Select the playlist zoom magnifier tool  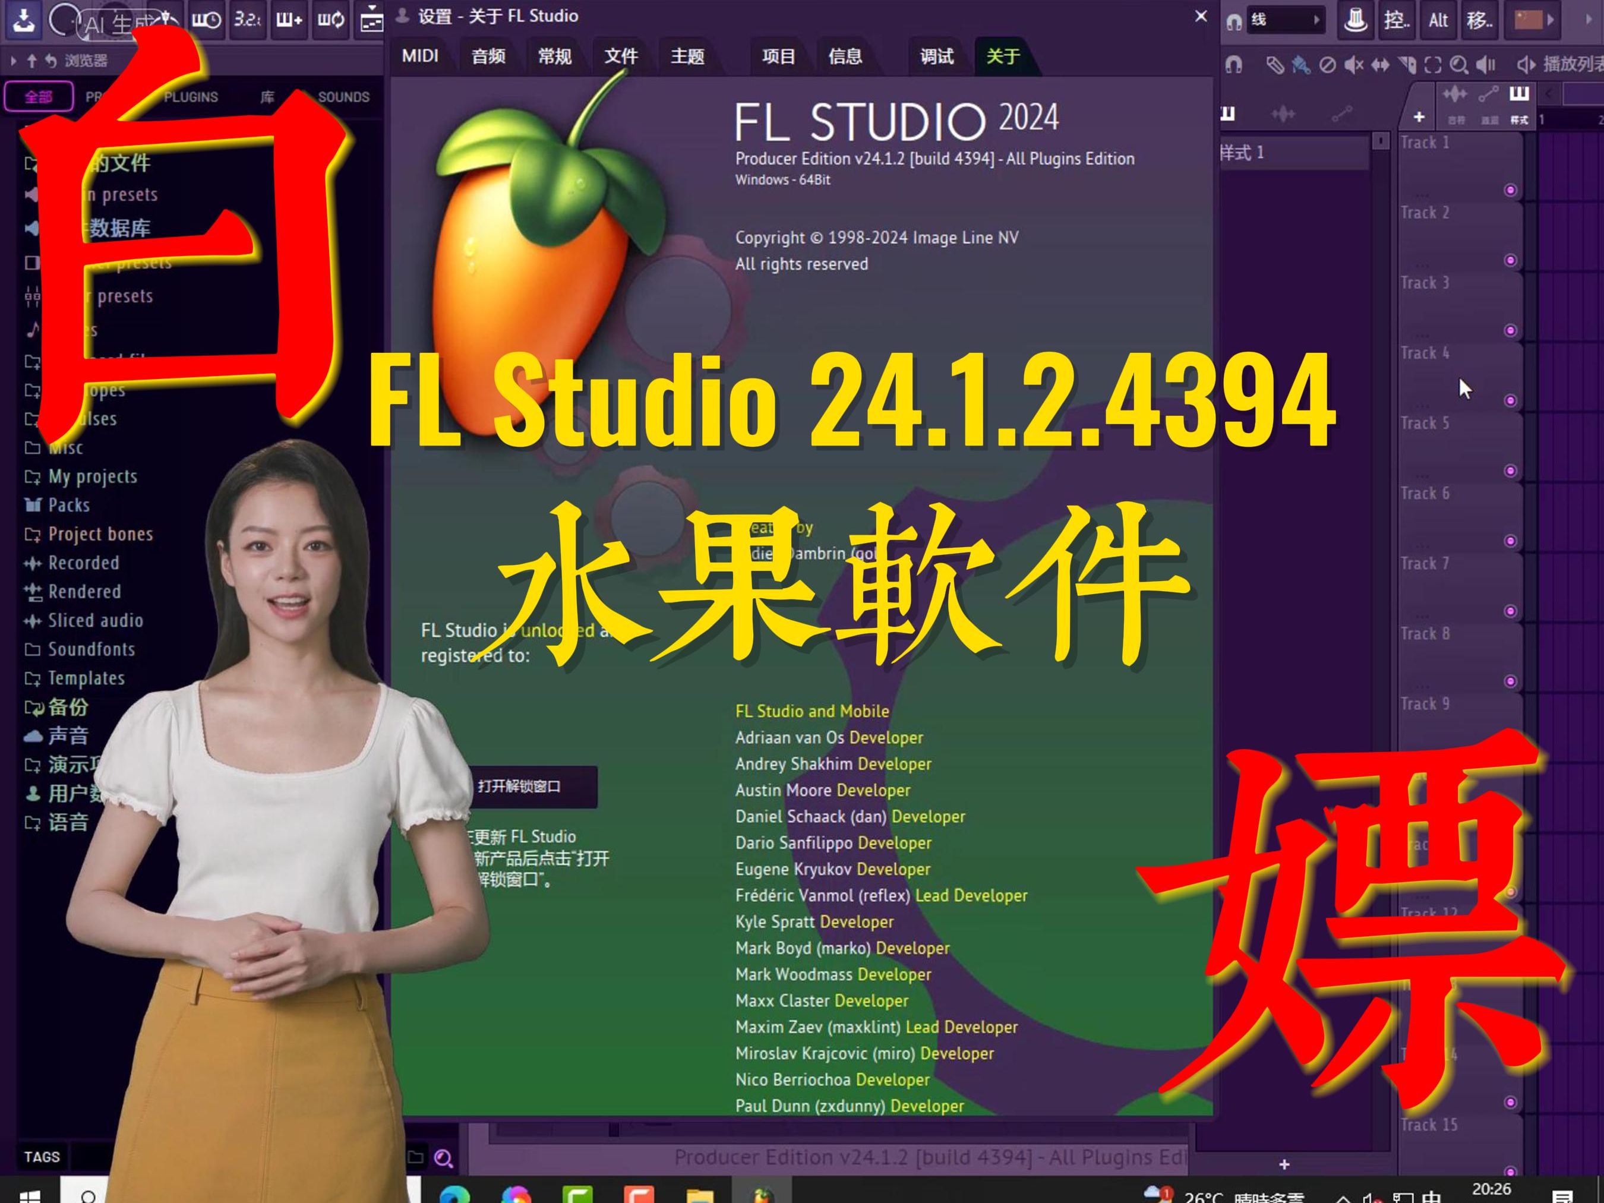tap(1459, 65)
